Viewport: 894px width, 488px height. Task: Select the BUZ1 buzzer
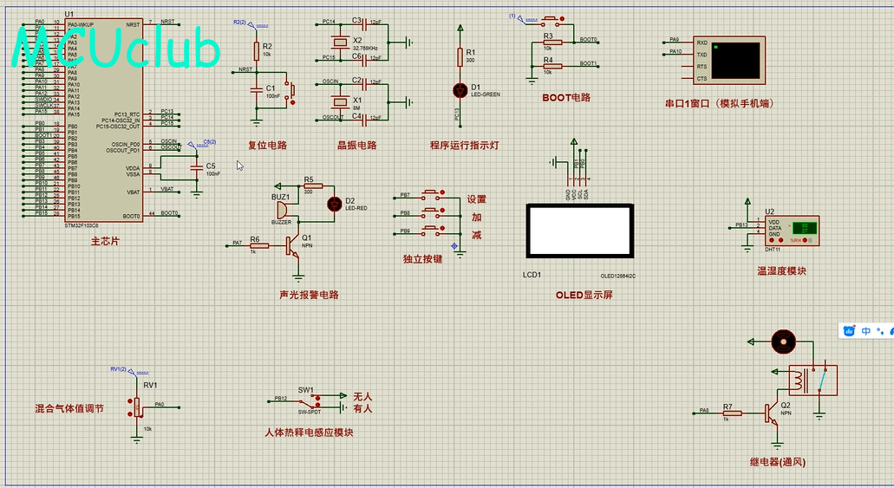(283, 209)
